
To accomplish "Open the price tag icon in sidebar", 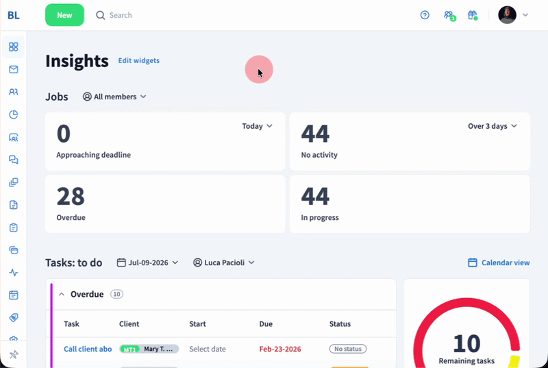I will (13, 318).
